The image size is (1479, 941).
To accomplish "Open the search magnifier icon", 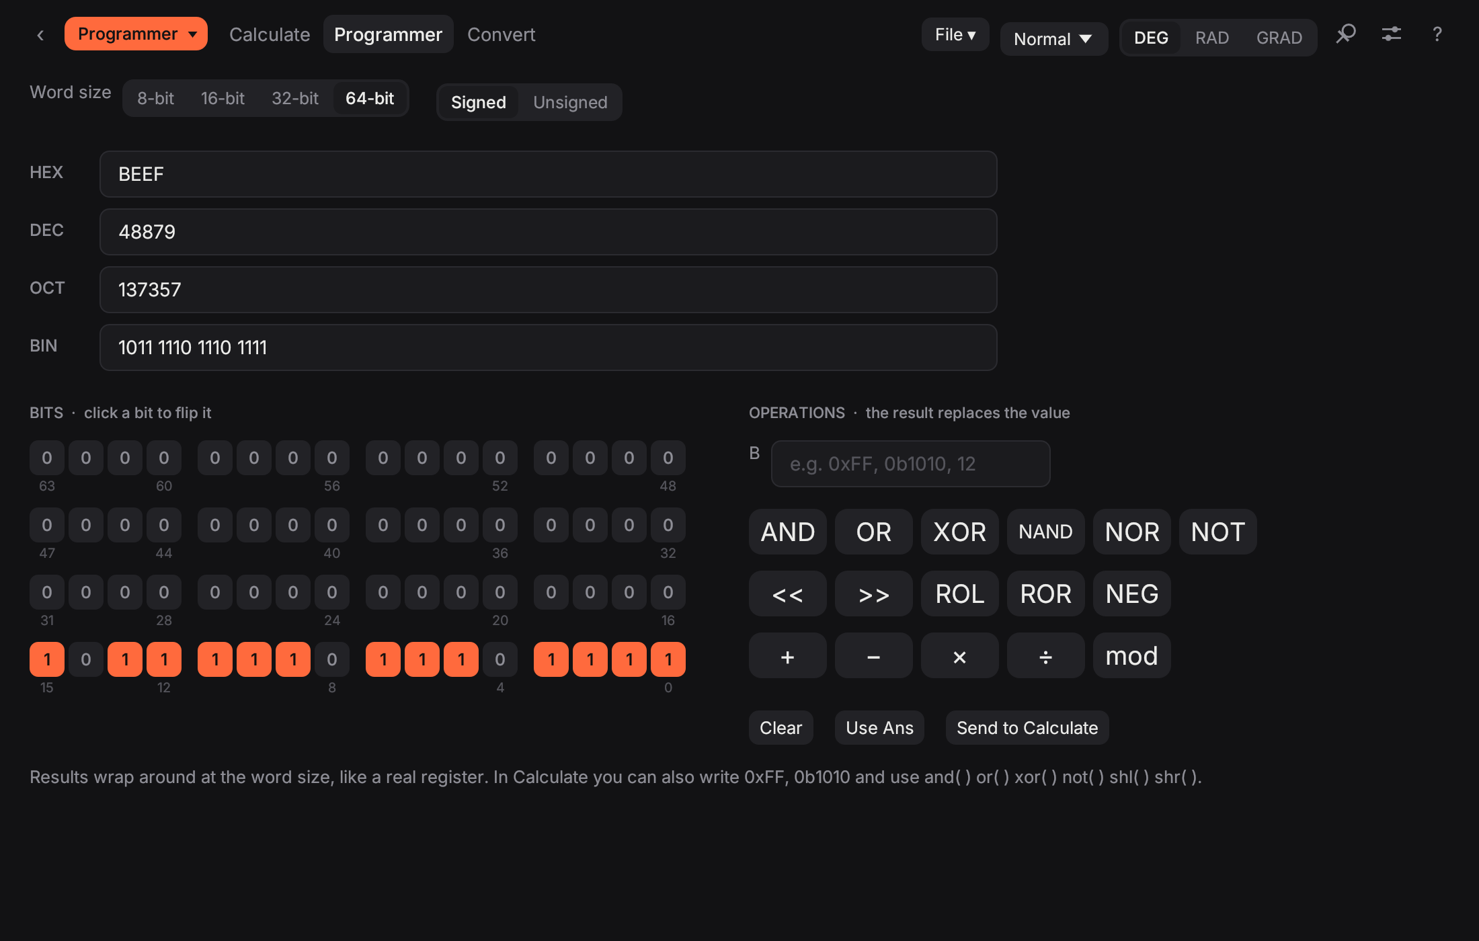I will pyautogui.click(x=1346, y=34).
